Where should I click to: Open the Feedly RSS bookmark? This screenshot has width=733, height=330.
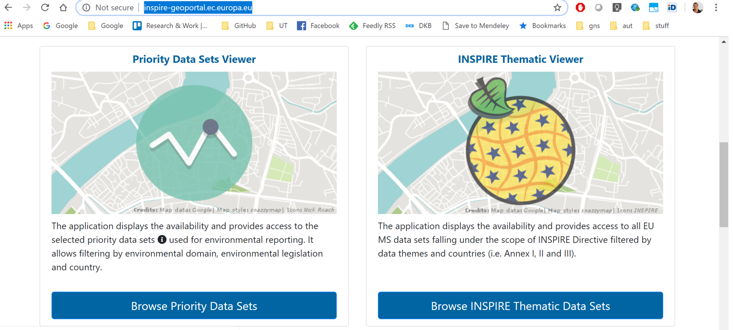click(372, 26)
